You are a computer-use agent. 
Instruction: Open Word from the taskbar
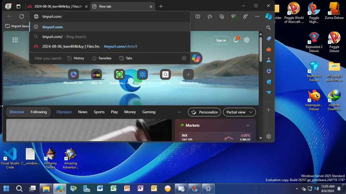point(100,188)
